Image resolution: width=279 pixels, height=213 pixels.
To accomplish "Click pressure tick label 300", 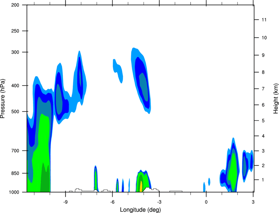I will coord(15,52).
